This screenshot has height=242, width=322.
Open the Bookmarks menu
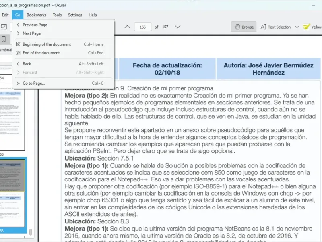(36, 15)
